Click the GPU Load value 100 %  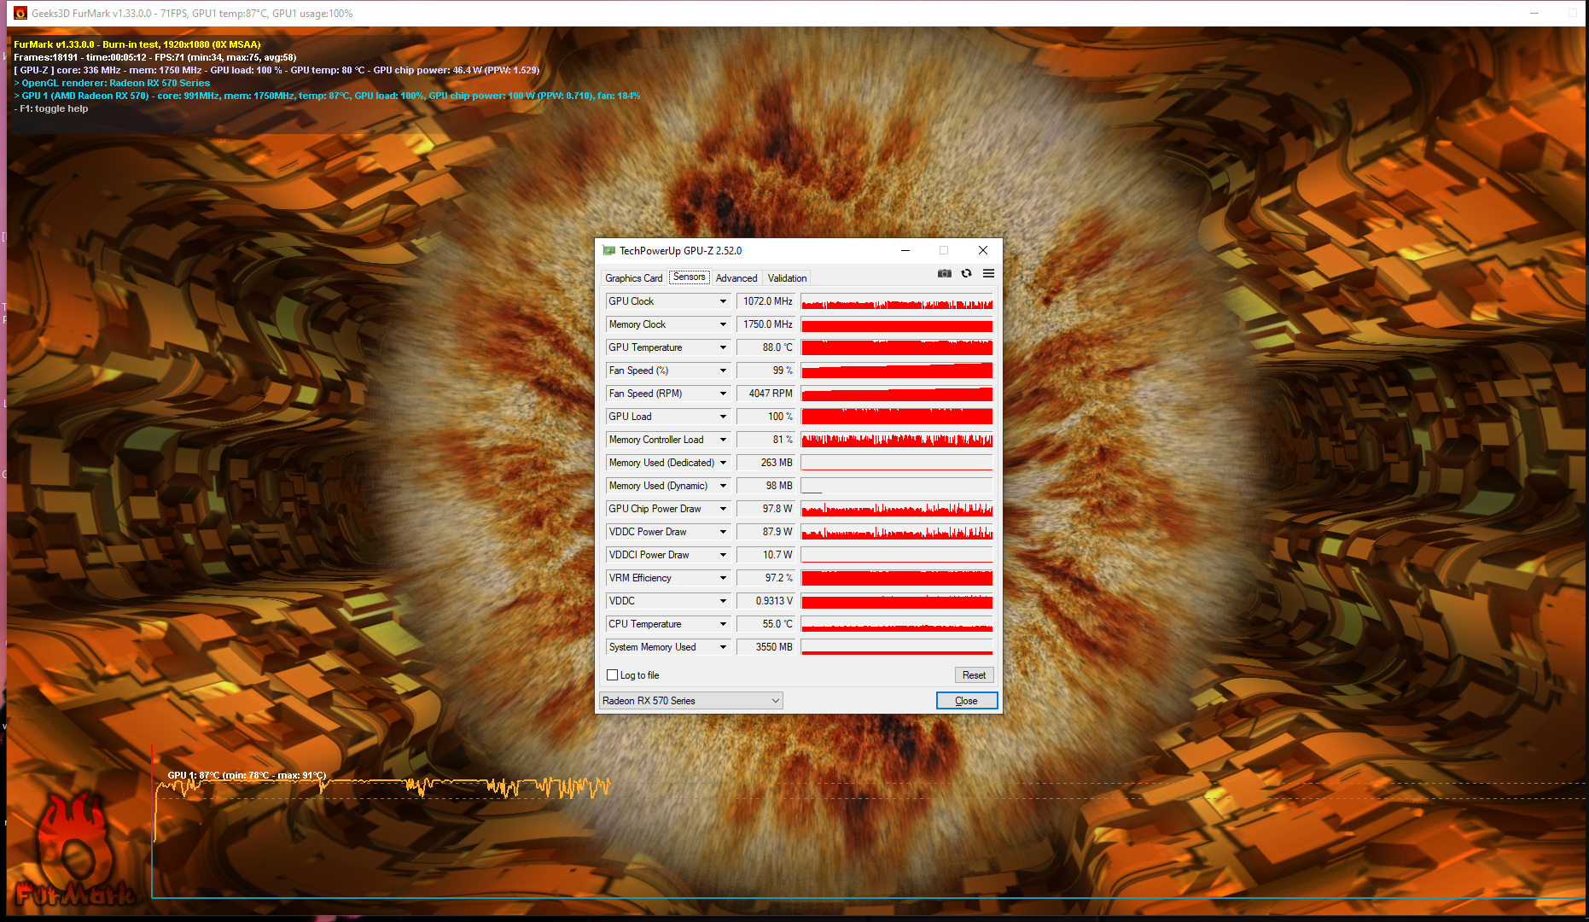766,417
